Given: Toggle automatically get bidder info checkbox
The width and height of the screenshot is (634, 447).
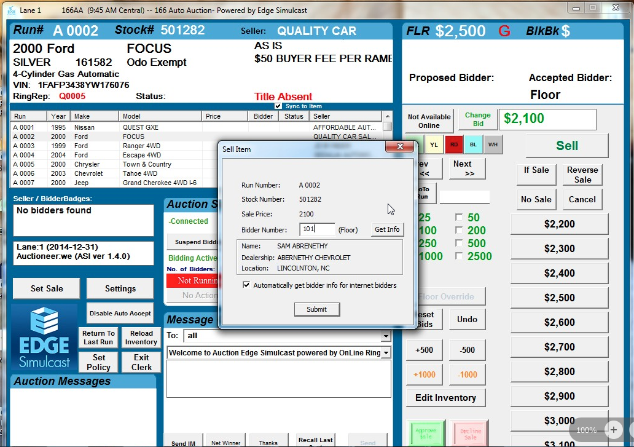Looking at the screenshot, I should tap(246, 285).
